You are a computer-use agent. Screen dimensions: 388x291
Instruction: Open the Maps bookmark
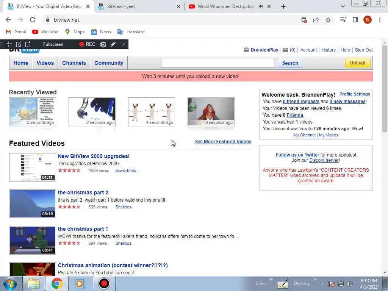75,32
